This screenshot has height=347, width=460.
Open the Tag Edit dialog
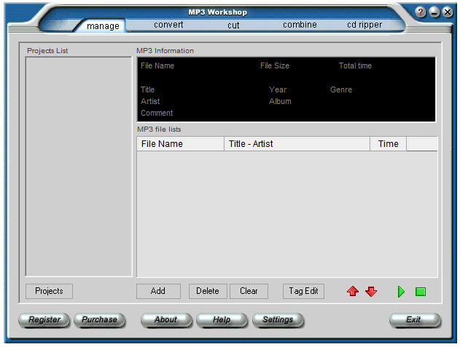pyautogui.click(x=303, y=291)
